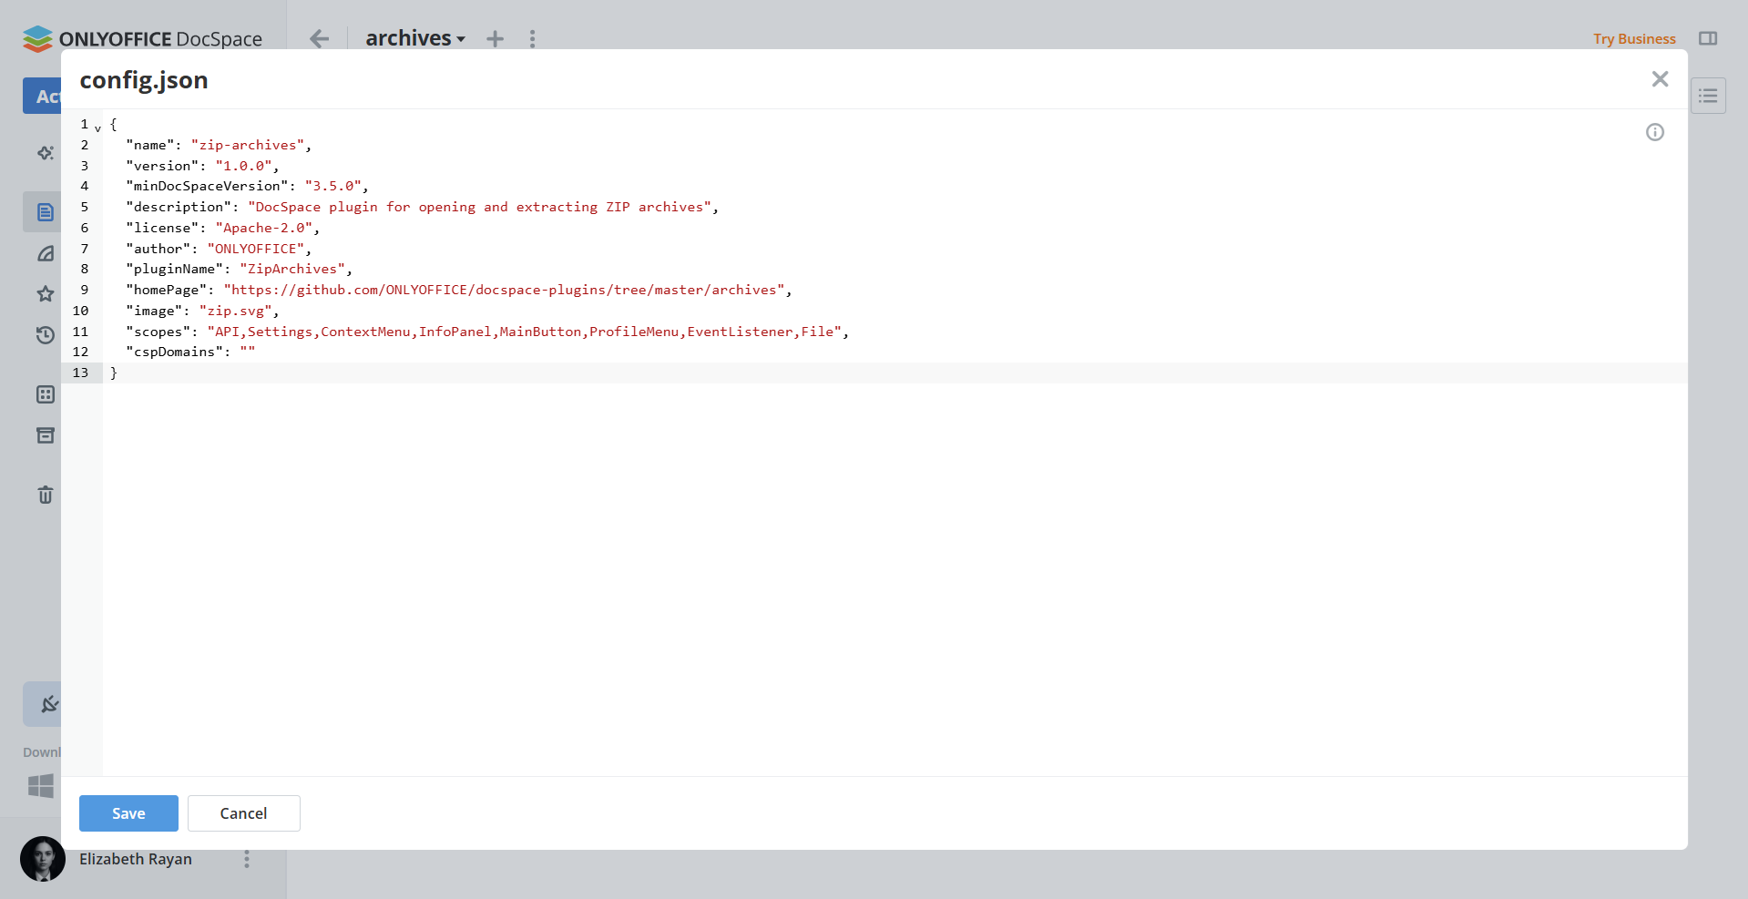Click the Windows download icon

39,785
